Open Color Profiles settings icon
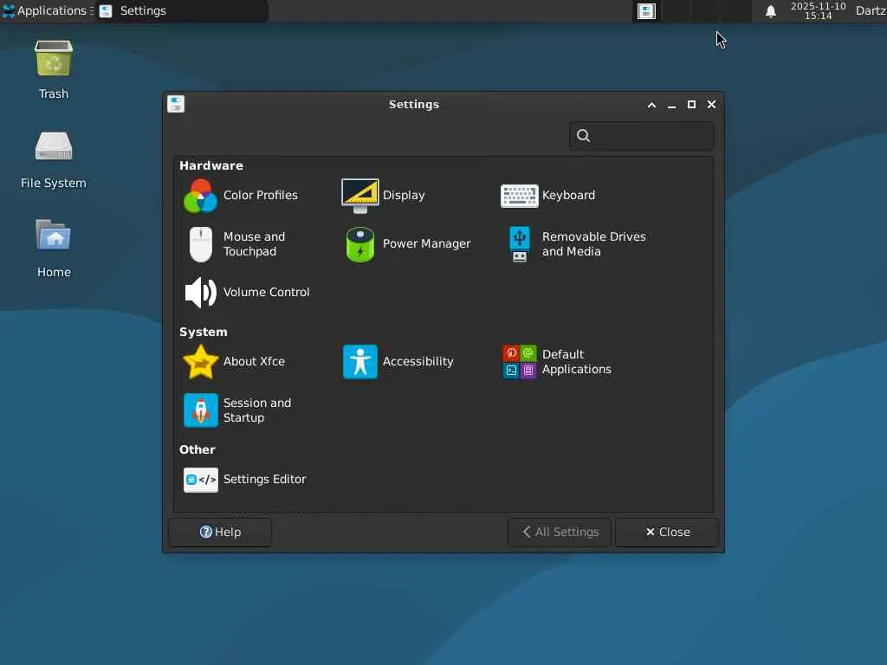Viewport: 887px width, 665px height. (200, 196)
